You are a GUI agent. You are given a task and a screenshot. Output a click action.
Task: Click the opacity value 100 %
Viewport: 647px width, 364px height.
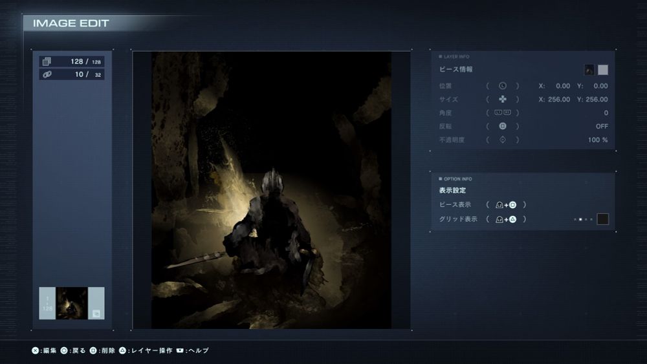click(x=598, y=140)
